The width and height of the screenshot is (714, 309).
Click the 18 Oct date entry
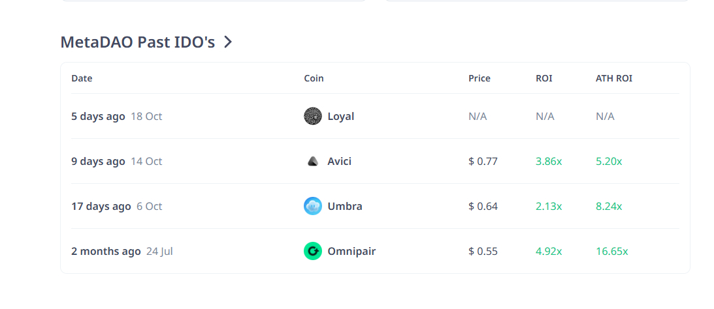click(146, 116)
